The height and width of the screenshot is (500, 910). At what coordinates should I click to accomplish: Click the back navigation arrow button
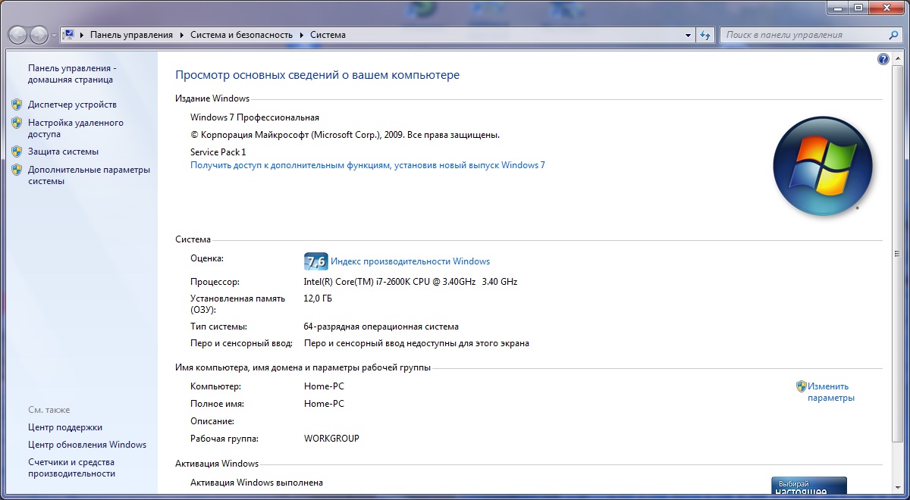click(18, 35)
